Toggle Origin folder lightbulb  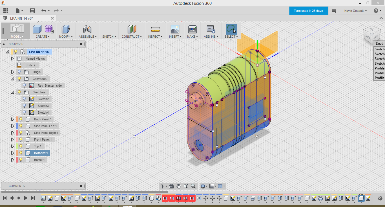point(19,72)
